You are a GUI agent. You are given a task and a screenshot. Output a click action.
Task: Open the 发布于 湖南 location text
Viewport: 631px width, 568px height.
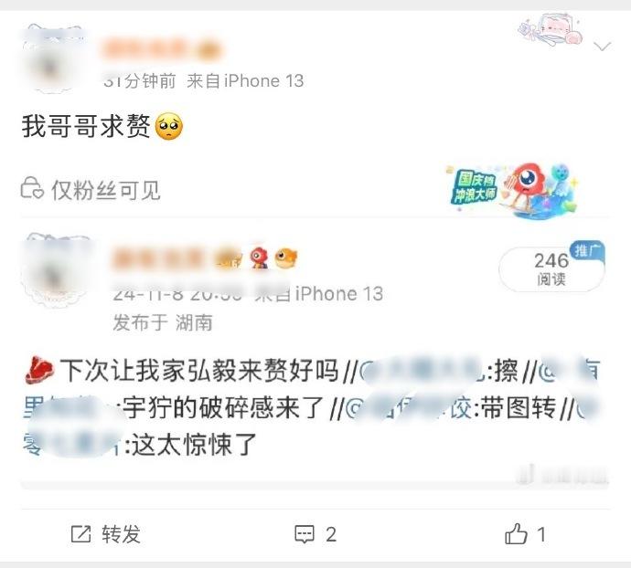163,322
